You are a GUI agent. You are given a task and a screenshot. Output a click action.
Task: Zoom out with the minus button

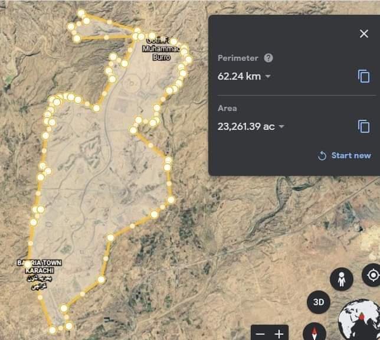260,334
